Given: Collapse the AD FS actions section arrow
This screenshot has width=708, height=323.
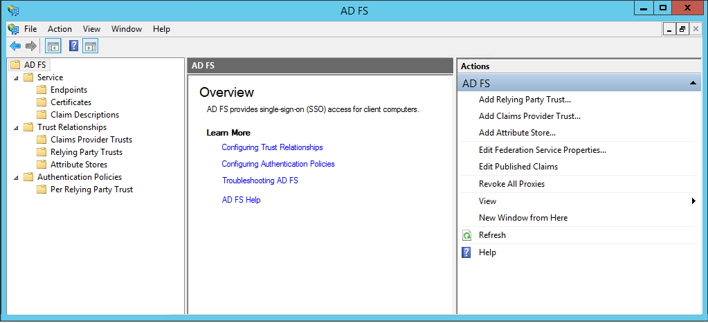Looking at the screenshot, I should pyautogui.click(x=693, y=84).
